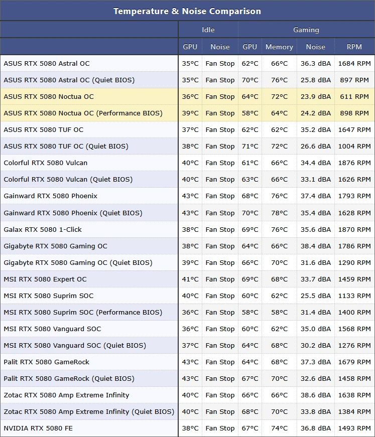375x437 pixels.
Task: Select 'ASUS RTX 5080 TUF OC' row name
Action: (44, 129)
